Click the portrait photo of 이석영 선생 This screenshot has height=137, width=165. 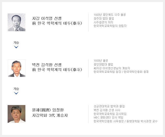(x=16, y=22)
